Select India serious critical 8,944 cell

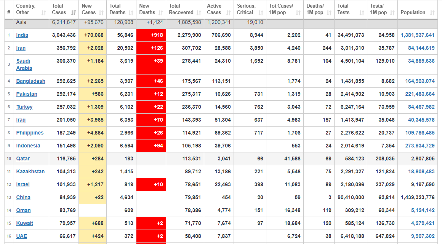[250, 35]
